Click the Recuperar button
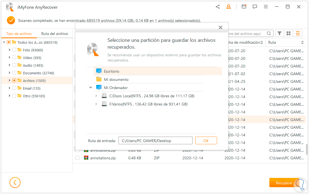The width and height of the screenshot is (309, 194). pyautogui.click(x=284, y=183)
